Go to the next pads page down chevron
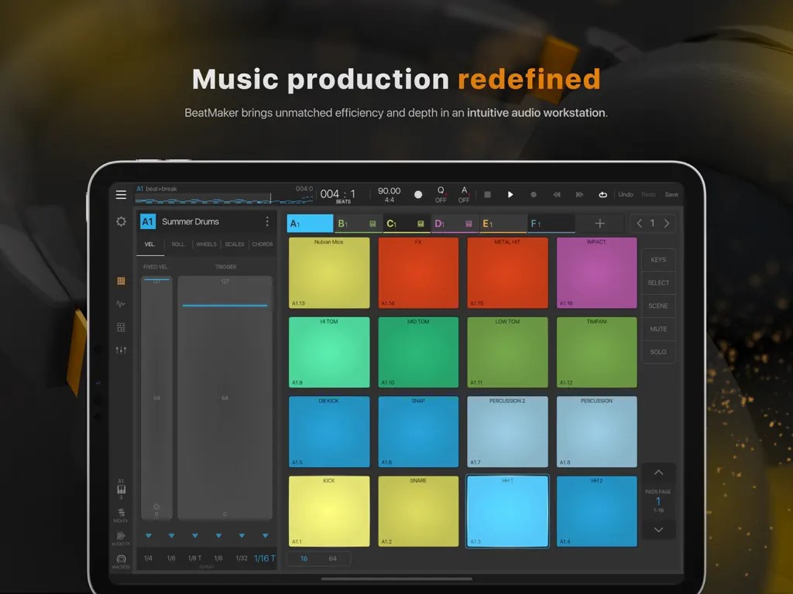The height and width of the screenshot is (594, 793). coord(658,530)
